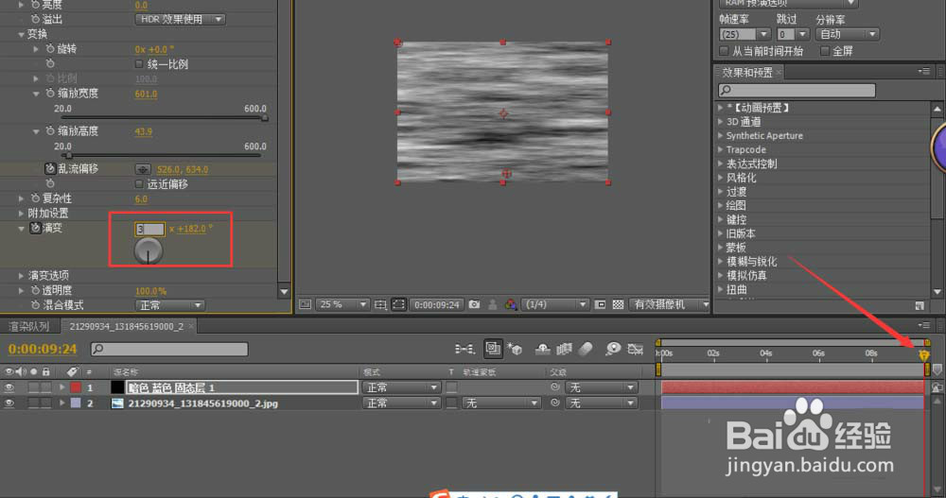Toggle the 溢出 stopwatch icon
This screenshot has width=946, height=498.
(36, 19)
